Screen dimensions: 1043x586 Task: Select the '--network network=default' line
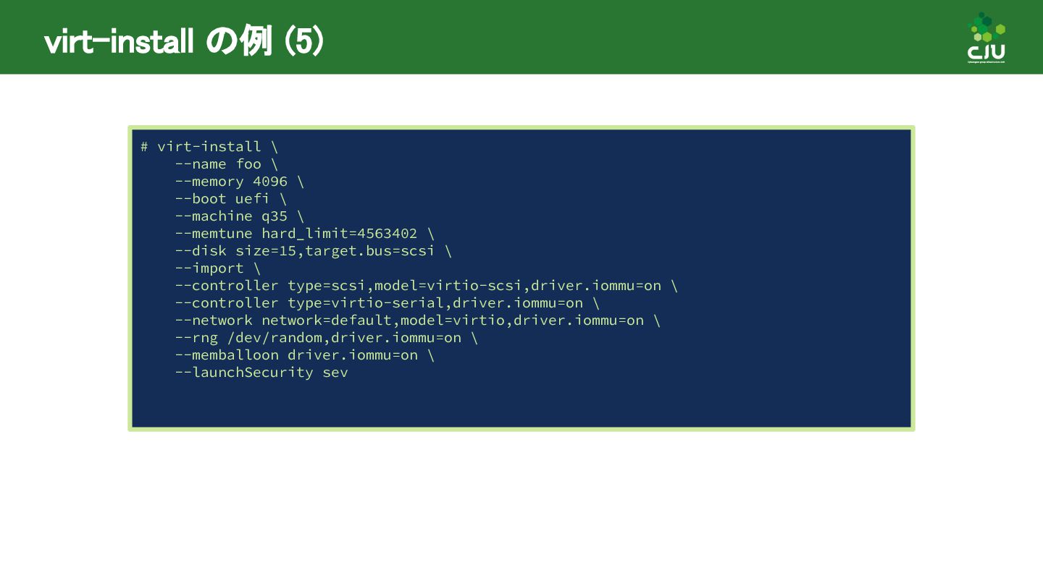click(417, 320)
